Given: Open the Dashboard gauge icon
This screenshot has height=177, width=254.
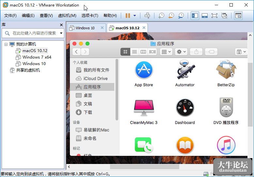Looking at the screenshot, I should pos(185,108).
